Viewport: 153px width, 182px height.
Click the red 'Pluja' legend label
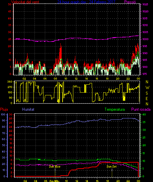point(4,109)
